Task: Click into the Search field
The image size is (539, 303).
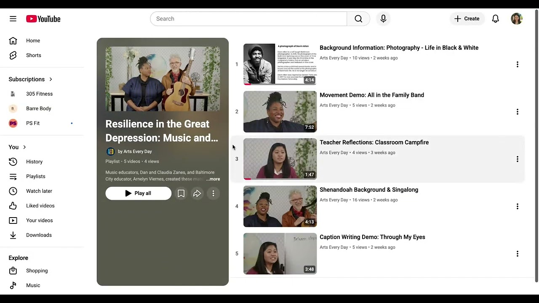Action: pos(248,19)
